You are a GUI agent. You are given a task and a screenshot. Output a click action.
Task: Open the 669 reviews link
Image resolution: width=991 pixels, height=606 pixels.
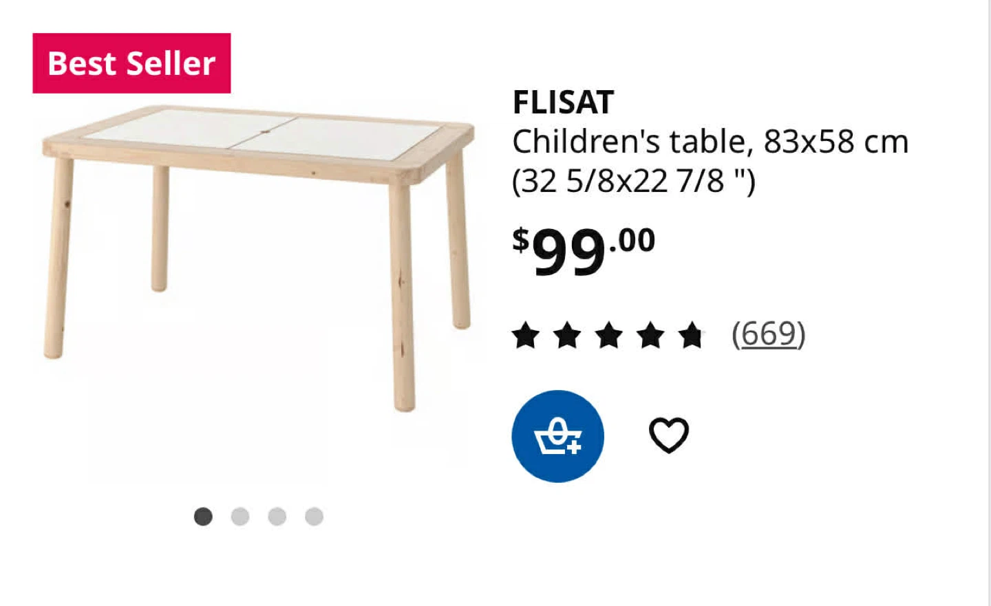coord(768,334)
